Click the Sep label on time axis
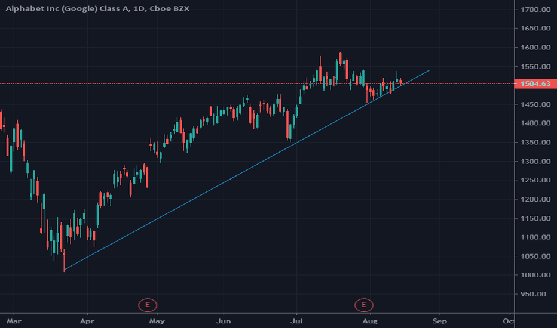 439,321
